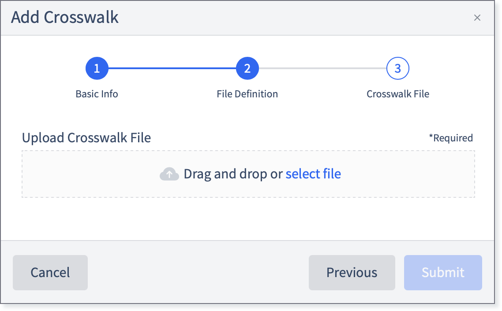
Task: Select step 2 circle in stepper
Action: pyautogui.click(x=247, y=68)
